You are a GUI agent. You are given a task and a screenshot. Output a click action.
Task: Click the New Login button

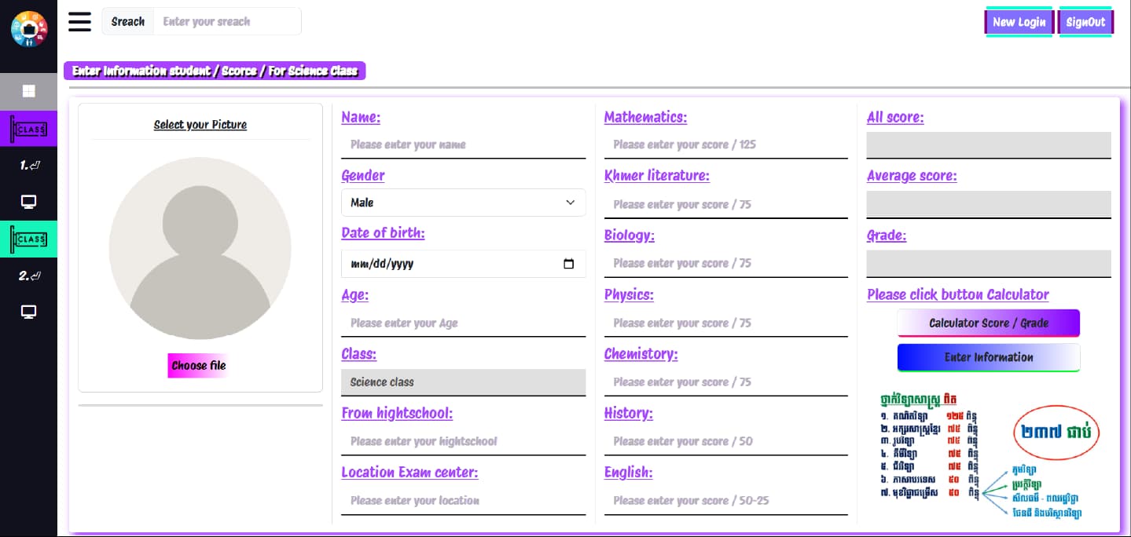1019,22
